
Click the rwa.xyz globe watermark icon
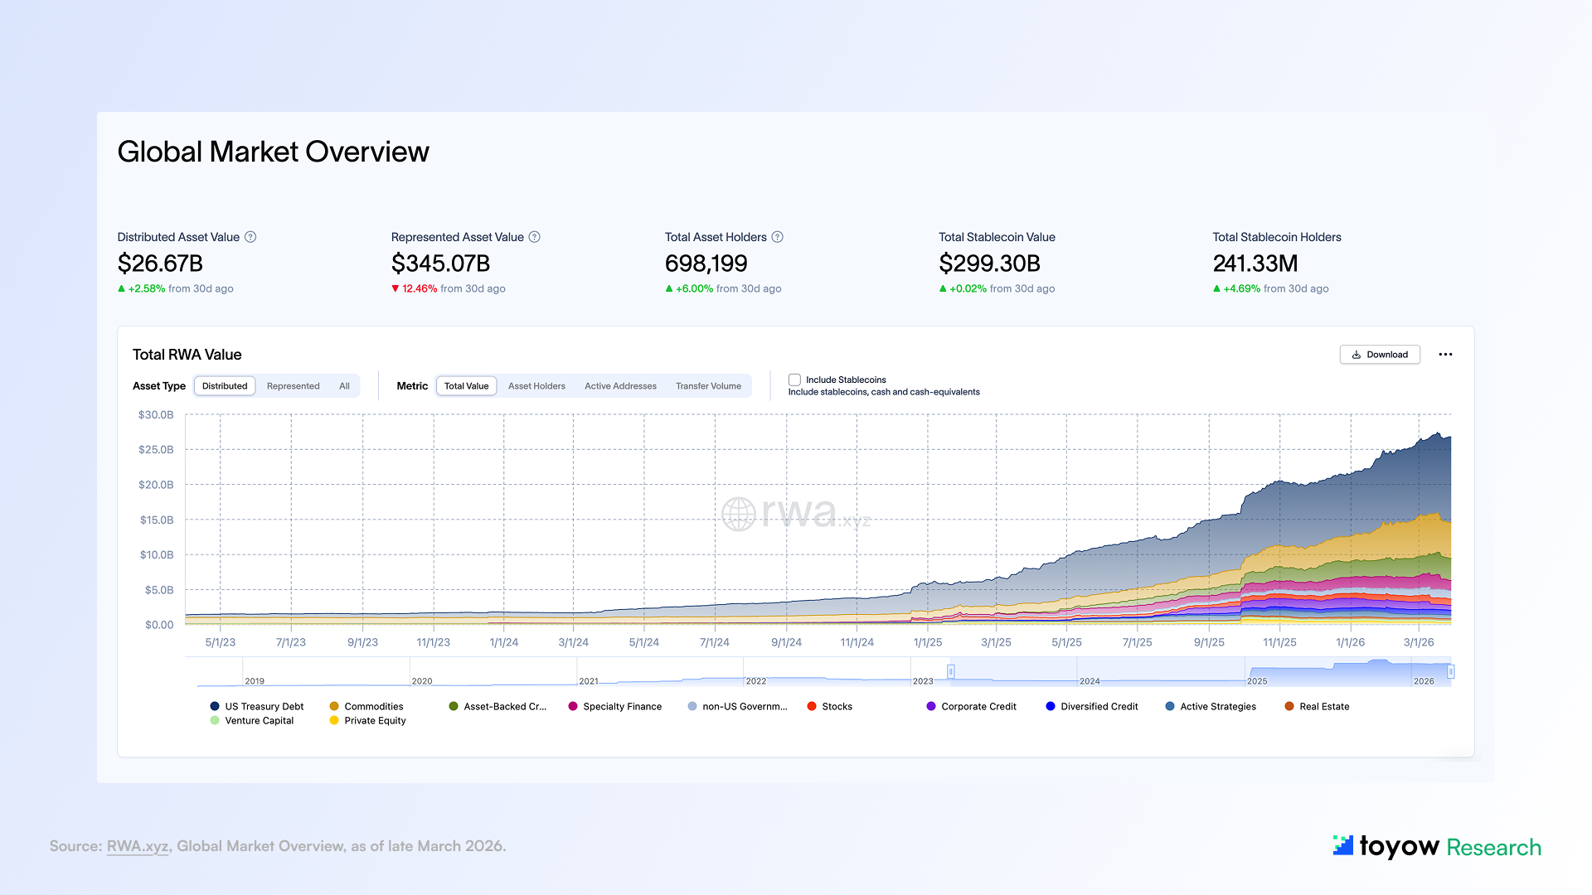click(738, 514)
